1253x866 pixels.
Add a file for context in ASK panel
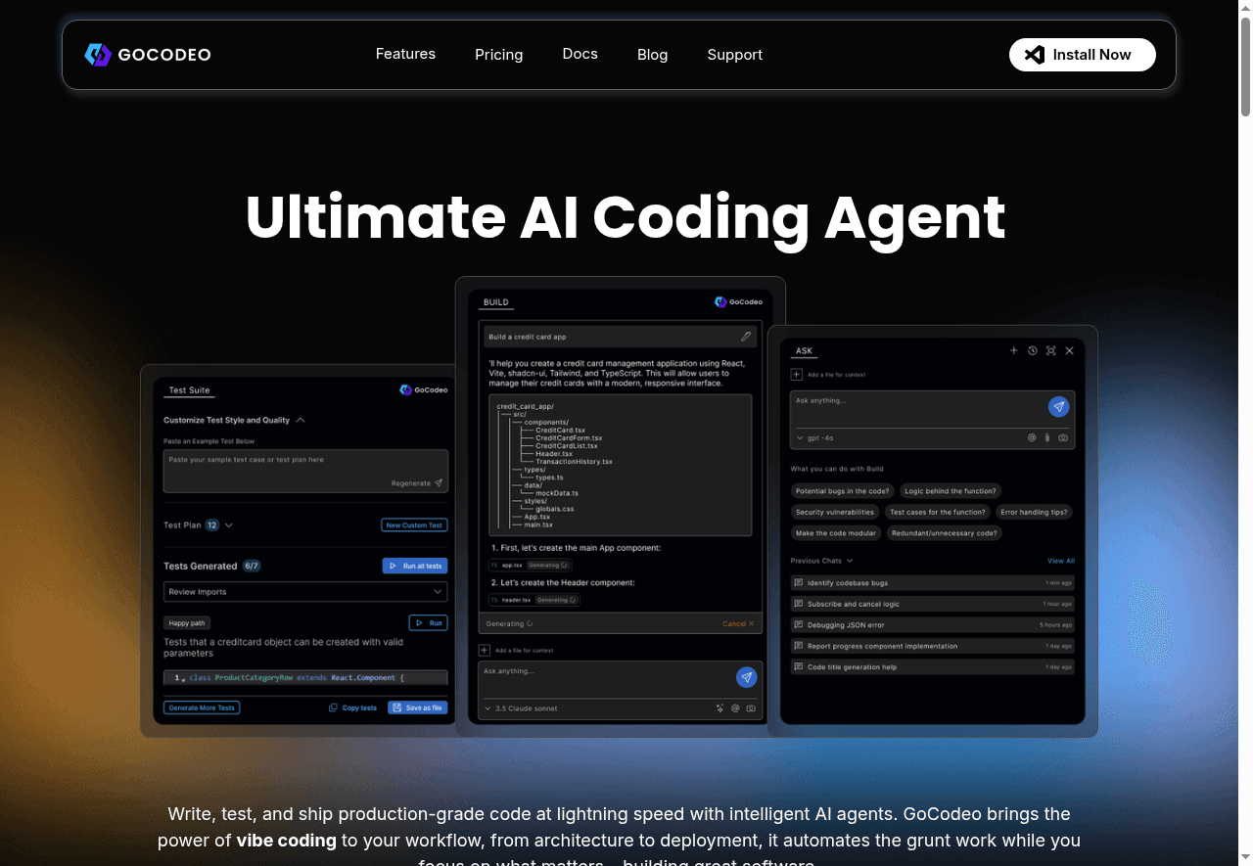[797, 375]
